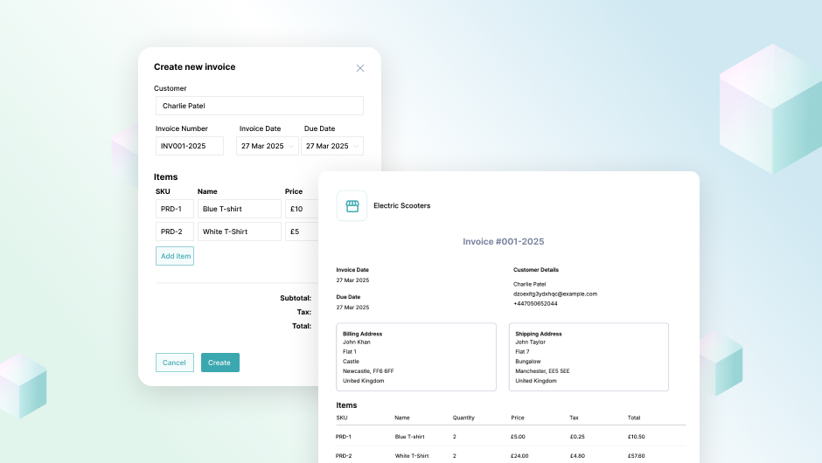
Task: Select the Electric Scooters company name
Action: pyautogui.click(x=402, y=206)
